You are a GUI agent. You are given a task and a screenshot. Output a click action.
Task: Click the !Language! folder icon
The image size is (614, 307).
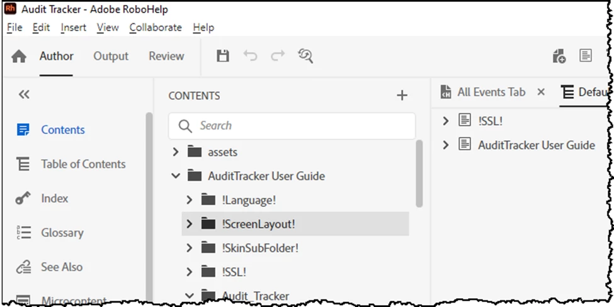[x=208, y=200]
